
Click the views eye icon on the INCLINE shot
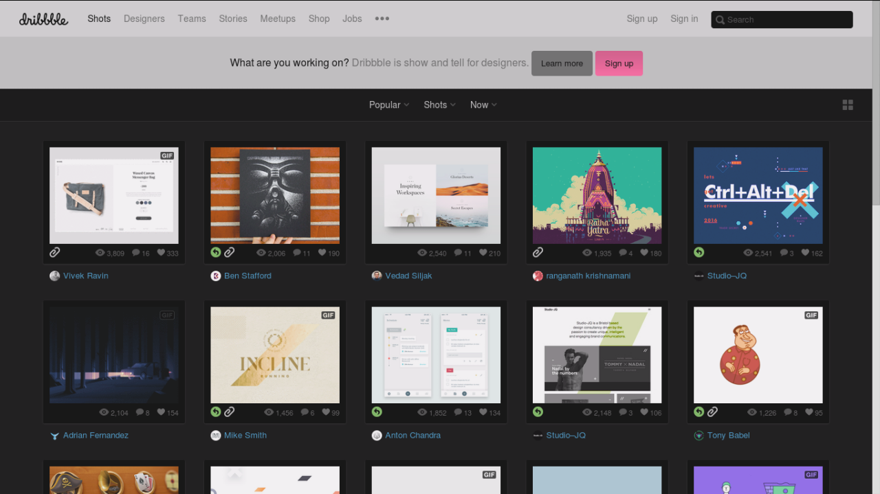click(x=269, y=412)
